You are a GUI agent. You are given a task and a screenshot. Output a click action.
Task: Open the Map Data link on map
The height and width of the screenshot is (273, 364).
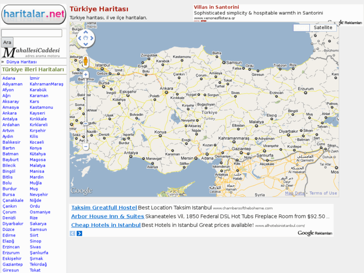pos(294,193)
